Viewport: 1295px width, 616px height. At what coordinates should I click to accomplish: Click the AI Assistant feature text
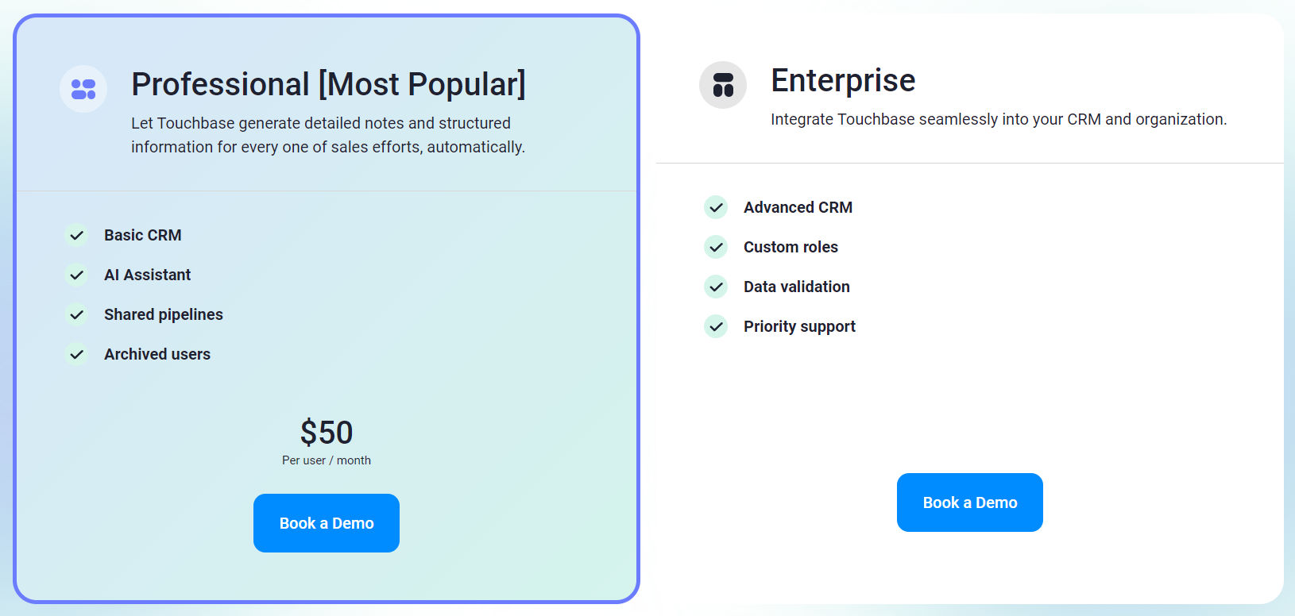pyautogui.click(x=148, y=275)
